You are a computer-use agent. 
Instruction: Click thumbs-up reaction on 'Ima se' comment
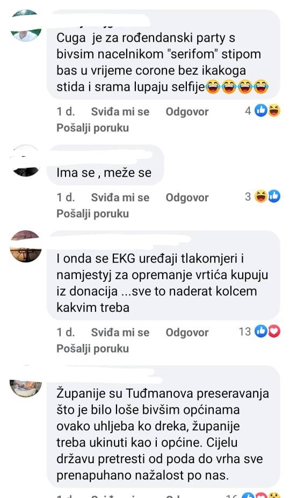[x=274, y=196]
